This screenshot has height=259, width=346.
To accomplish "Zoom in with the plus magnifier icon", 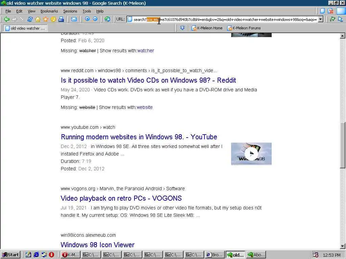I will 87,19.
